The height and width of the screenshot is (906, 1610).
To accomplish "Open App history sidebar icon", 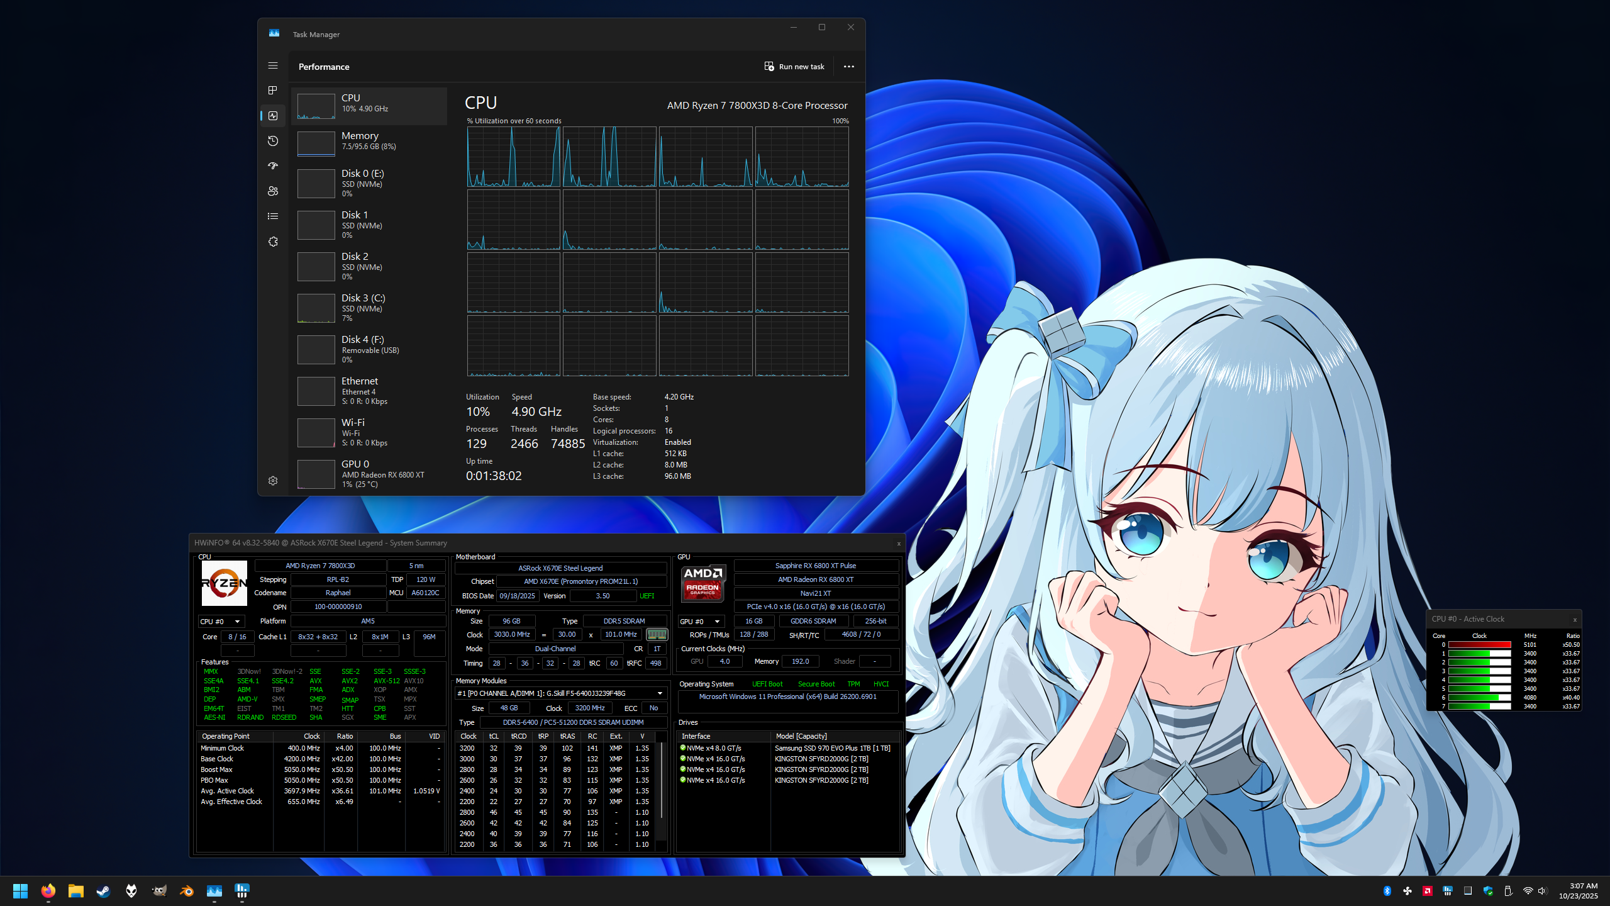I will click(x=272, y=141).
